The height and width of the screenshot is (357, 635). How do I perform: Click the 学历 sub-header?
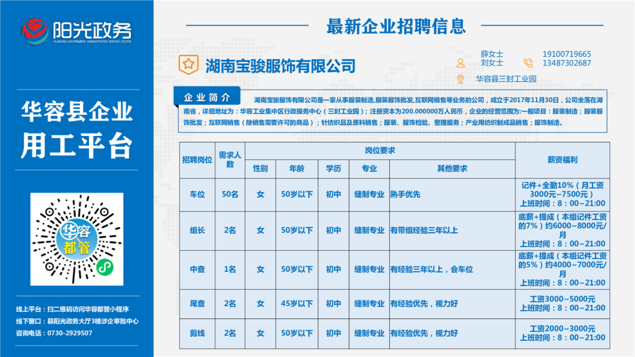(x=333, y=168)
